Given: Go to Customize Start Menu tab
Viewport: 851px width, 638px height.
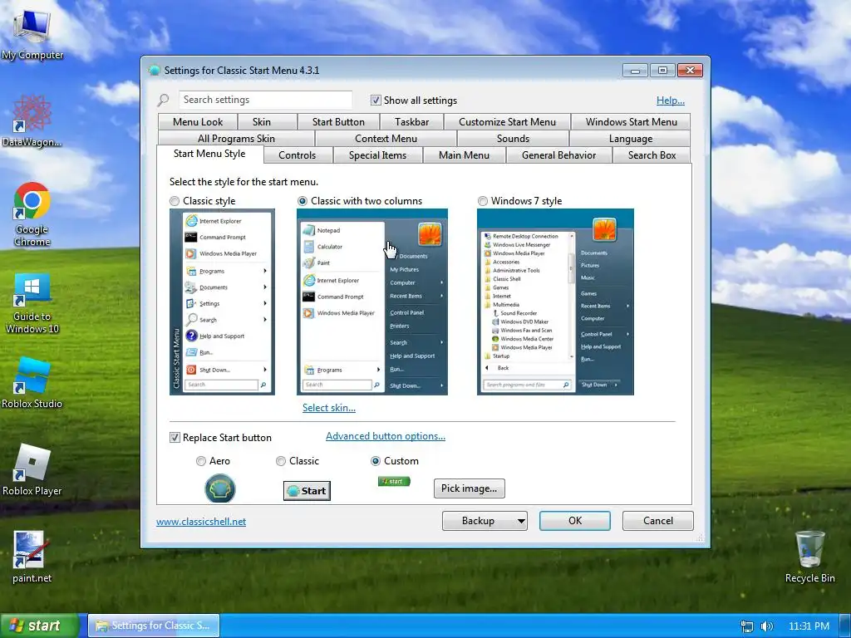Looking at the screenshot, I should click(508, 122).
